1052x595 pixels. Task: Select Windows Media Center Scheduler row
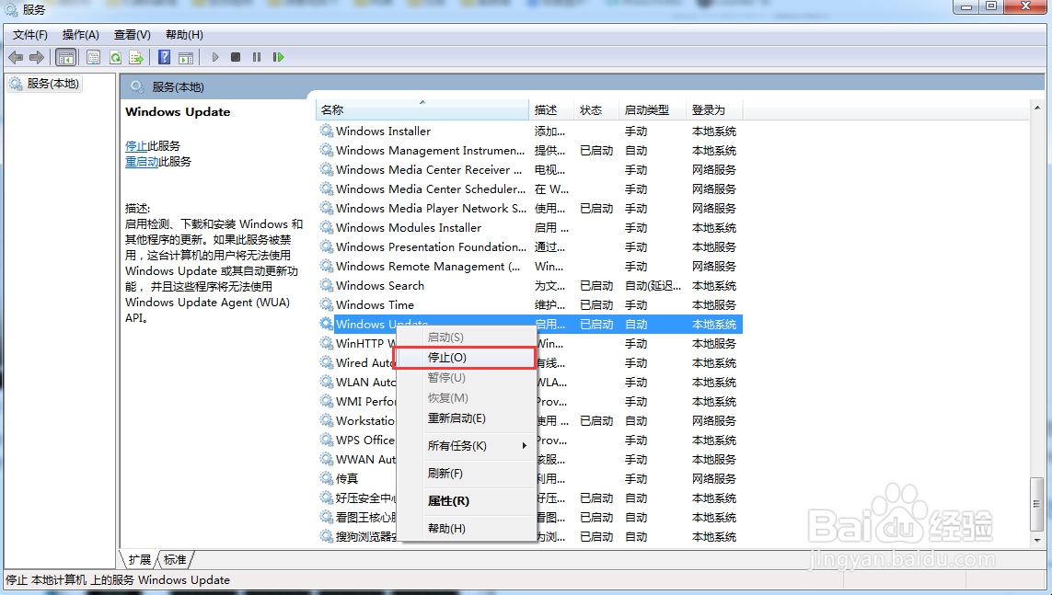530,189
